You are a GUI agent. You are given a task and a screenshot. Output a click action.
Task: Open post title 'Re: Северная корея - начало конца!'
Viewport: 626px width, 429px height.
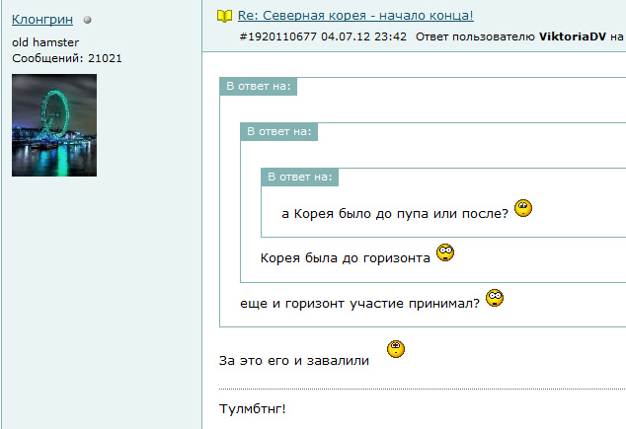coord(355,16)
